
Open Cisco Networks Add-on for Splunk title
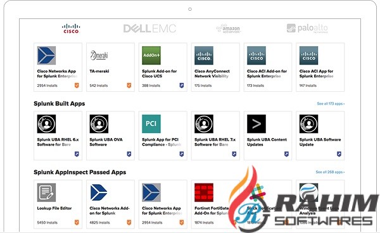tap(110, 211)
